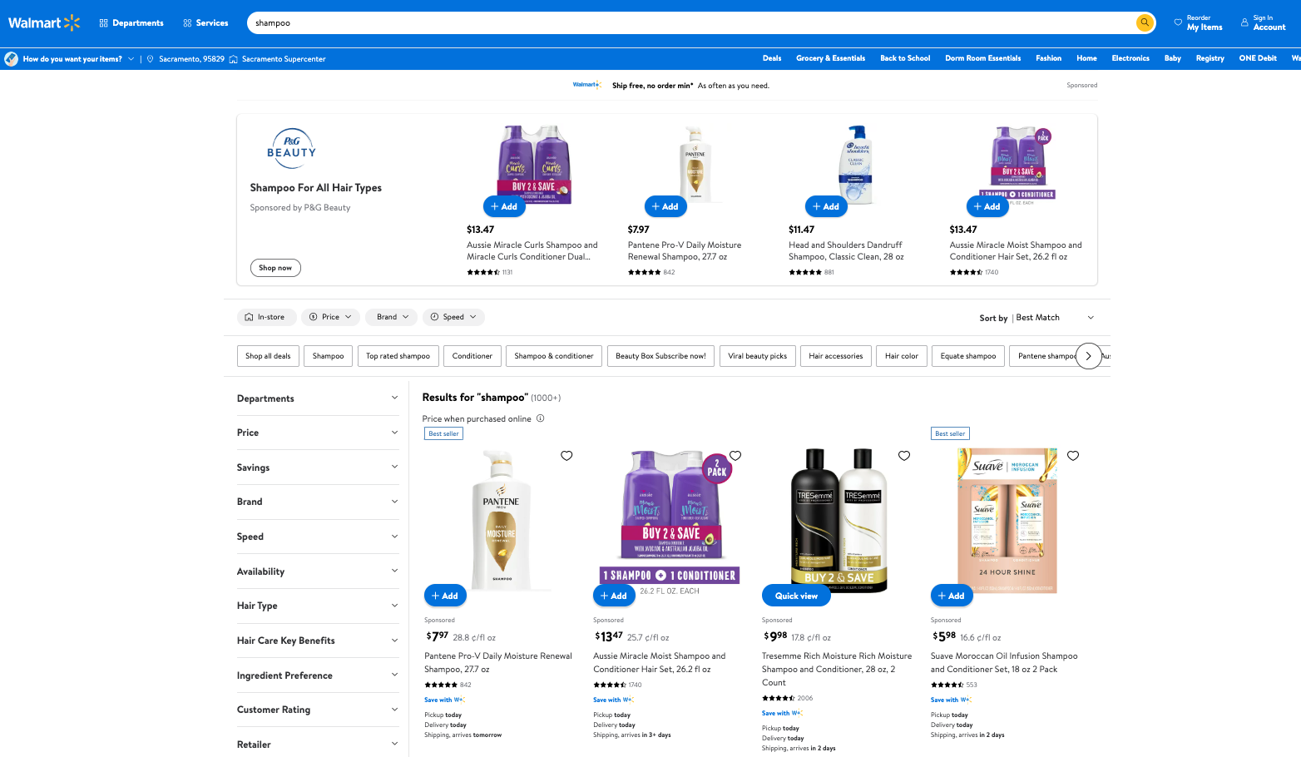Click info icon next to Price when purchased online

pyautogui.click(x=540, y=418)
